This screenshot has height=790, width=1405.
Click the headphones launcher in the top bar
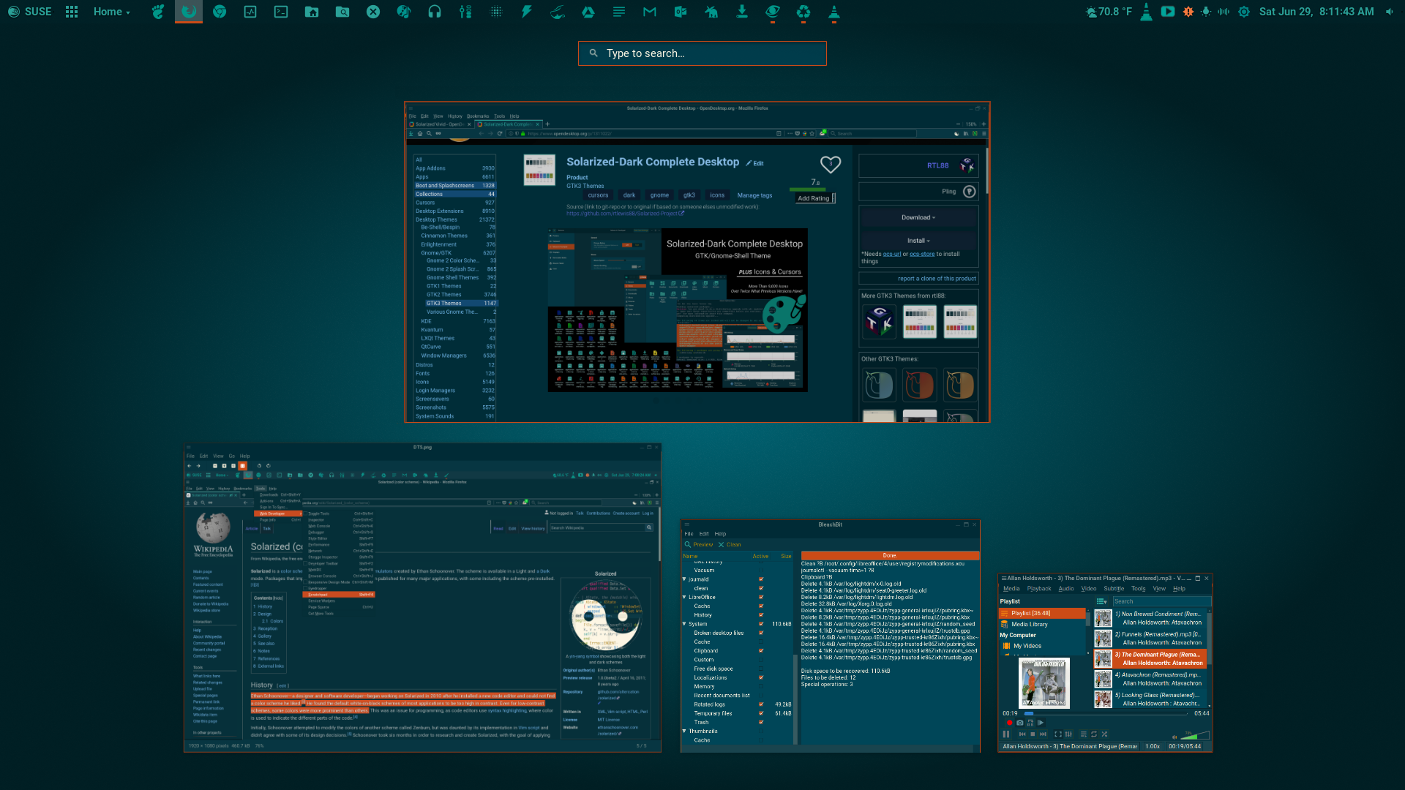tap(435, 12)
